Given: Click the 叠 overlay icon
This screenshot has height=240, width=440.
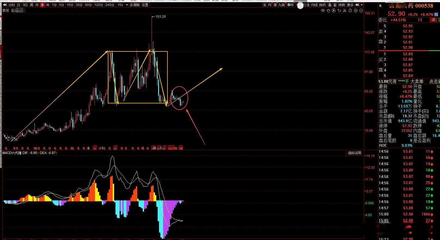Looking at the screenshot, I should (x=330, y=5).
